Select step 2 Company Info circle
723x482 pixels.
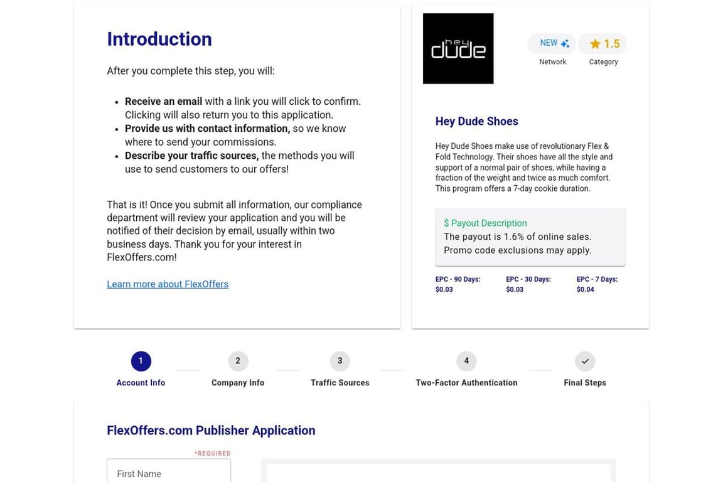(x=238, y=361)
